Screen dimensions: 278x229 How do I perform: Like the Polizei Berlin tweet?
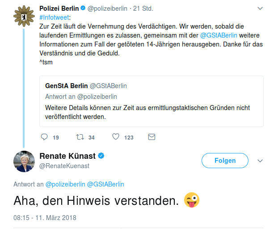pyautogui.click(x=116, y=137)
